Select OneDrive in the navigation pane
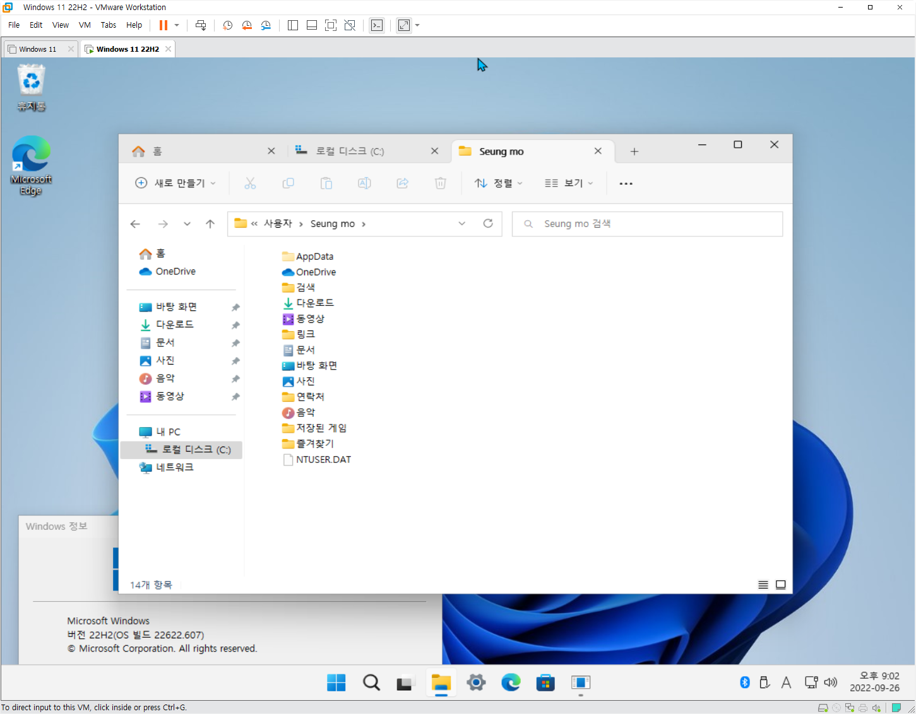This screenshot has width=916, height=714. tap(175, 271)
